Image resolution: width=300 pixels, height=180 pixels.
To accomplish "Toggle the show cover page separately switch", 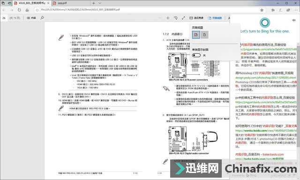I will coord(196,55).
